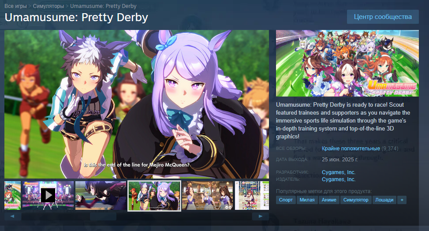Image resolution: width=429 pixels, height=231 pixels.
Task: Go to Все игры breadcrumb
Action: point(15,6)
